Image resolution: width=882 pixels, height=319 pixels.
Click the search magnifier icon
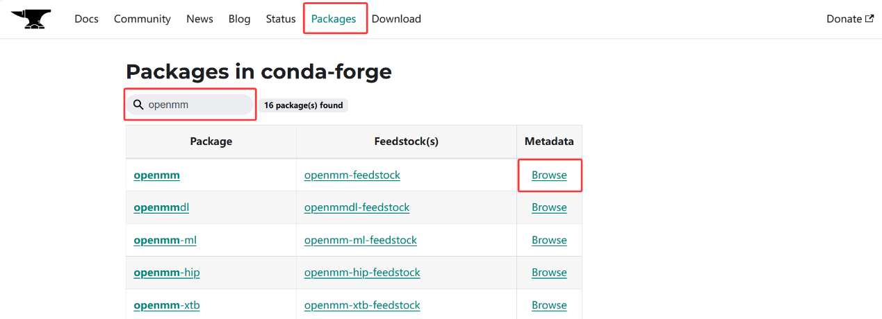[138, 105]
